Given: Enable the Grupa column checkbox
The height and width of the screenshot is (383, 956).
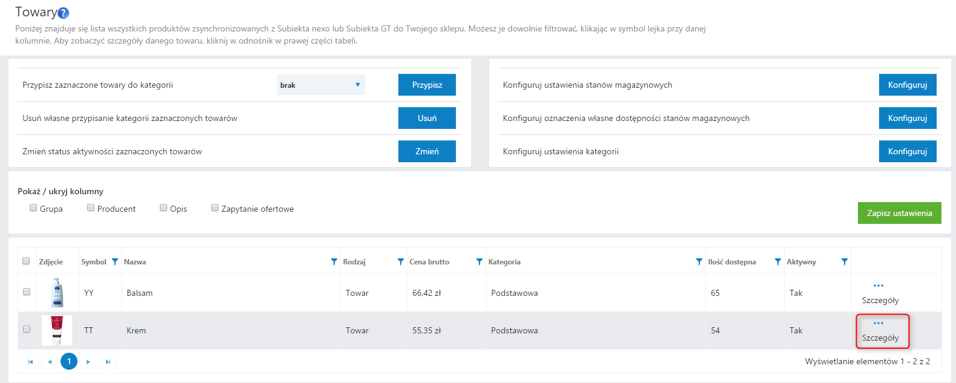Looking at the screenshot, I should click(x=33, y=208).
